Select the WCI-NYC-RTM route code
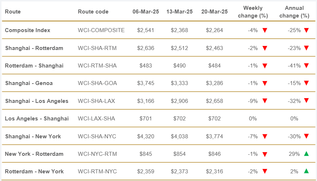The image size is (317, 181). click(97, 154)
